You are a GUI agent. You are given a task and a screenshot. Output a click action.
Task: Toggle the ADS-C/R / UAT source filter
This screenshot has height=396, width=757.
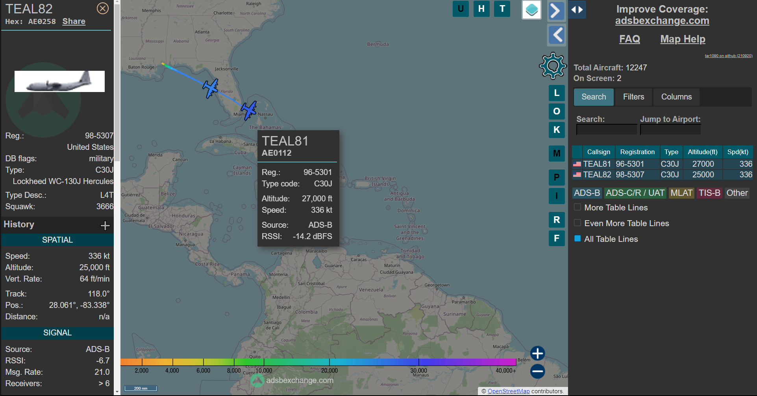(635, 193)
